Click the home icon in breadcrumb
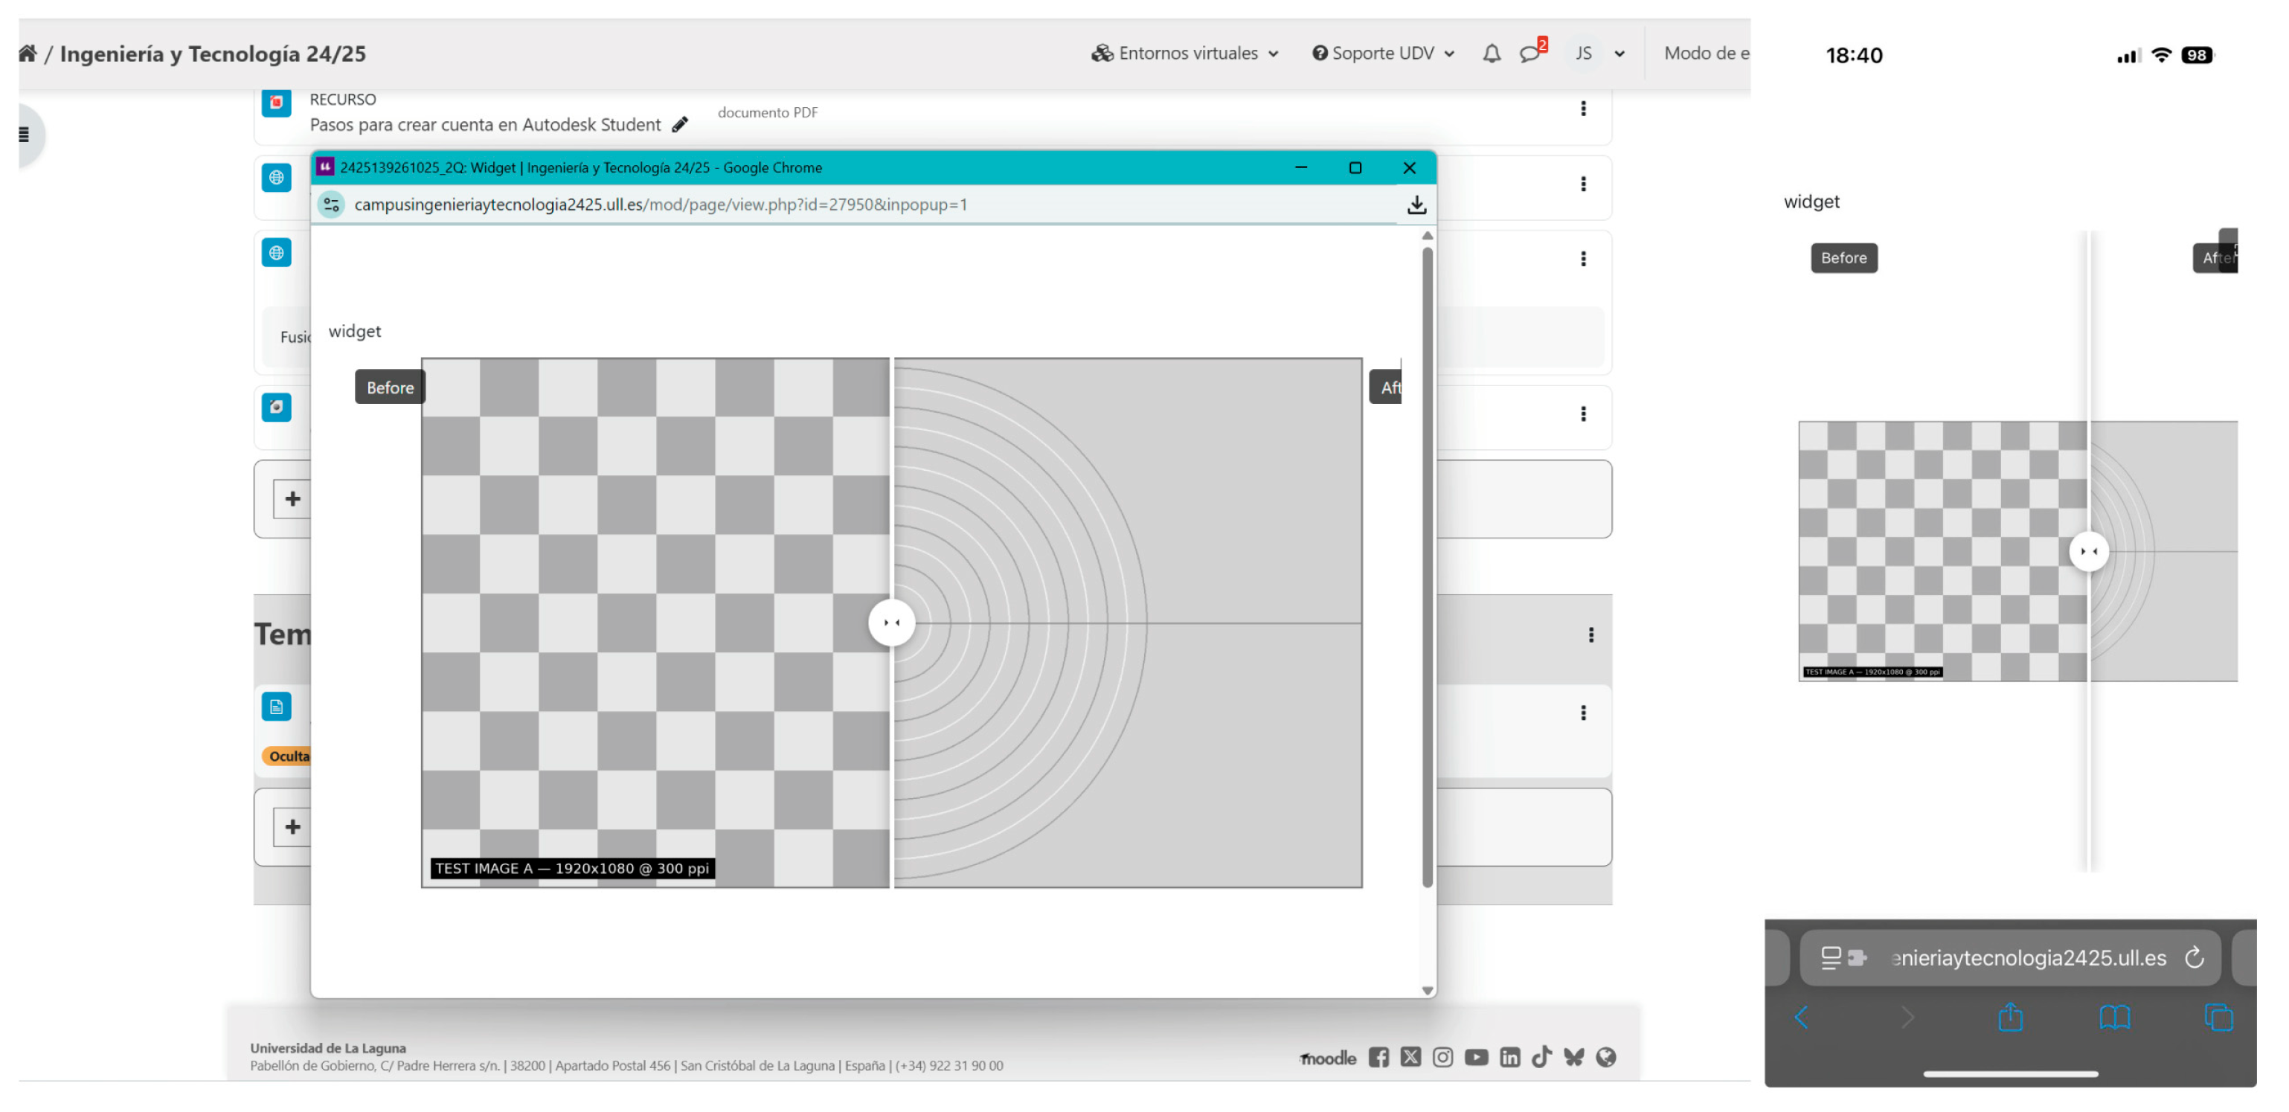The width and height of the screenshot is (2289, 1112). click(x=28, y=54)
